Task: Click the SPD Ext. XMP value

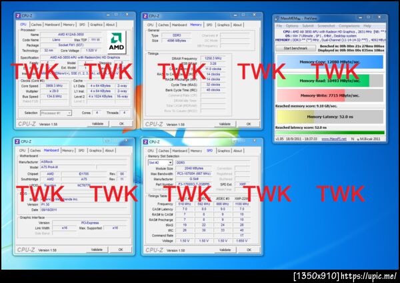Action: 243,184
